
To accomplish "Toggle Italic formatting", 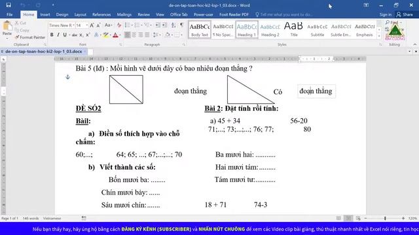I will click(58, 35).
